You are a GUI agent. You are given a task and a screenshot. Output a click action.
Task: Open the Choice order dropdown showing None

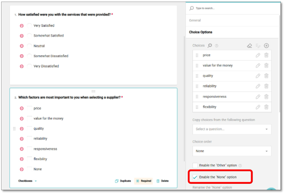[x=232, y=151]
